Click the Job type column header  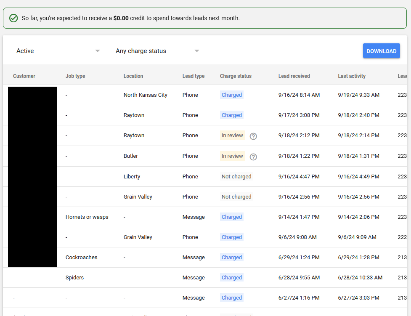pos(75,76)
